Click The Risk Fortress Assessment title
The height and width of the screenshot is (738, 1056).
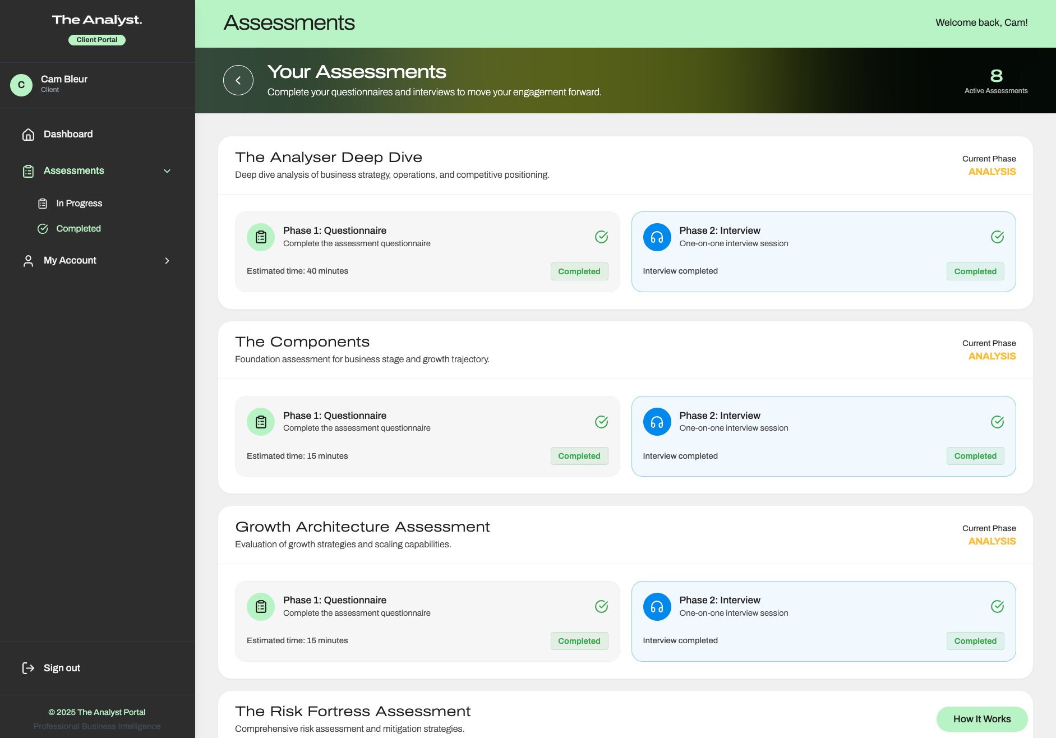pyautogui.click(x=353, y=712)
